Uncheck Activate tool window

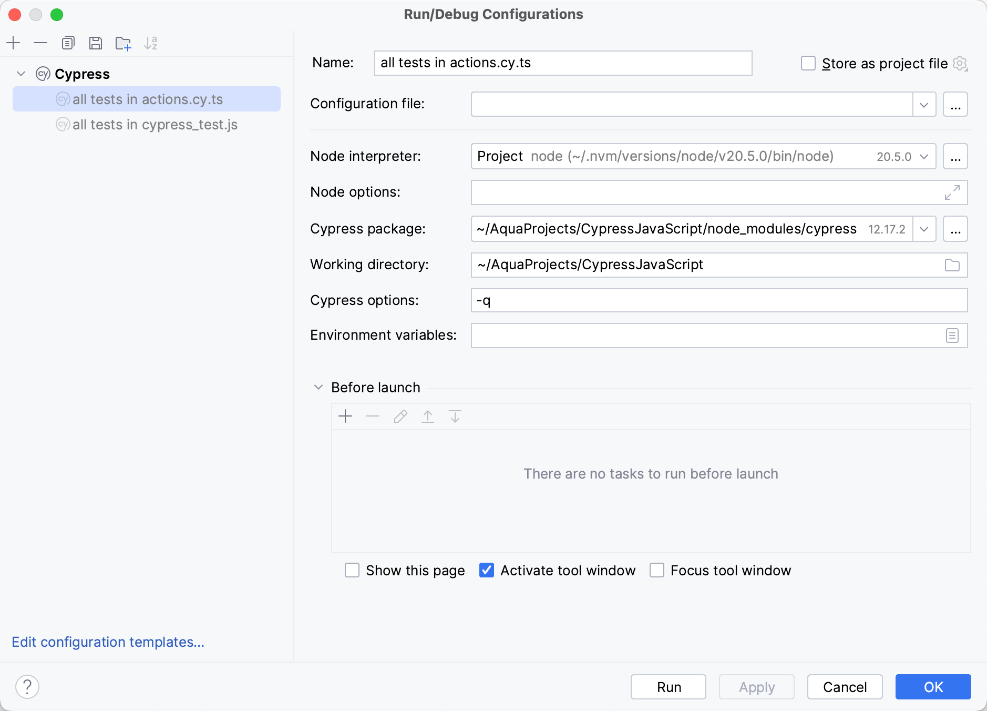point(487,570)
